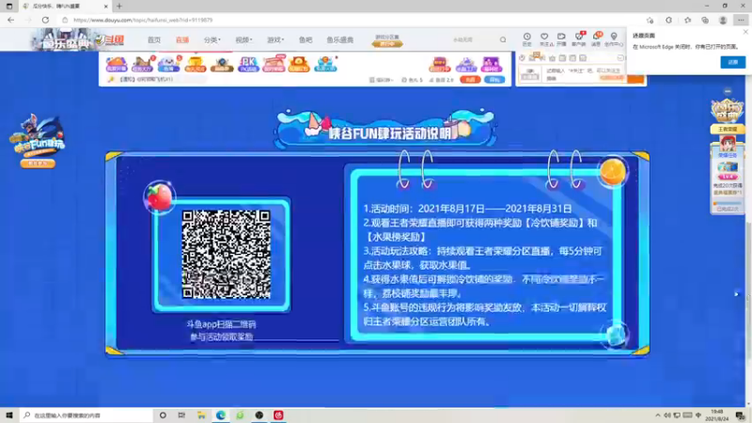Open the 首页 home nav item
Screen dimensions: 752x423
pos(154,39)
